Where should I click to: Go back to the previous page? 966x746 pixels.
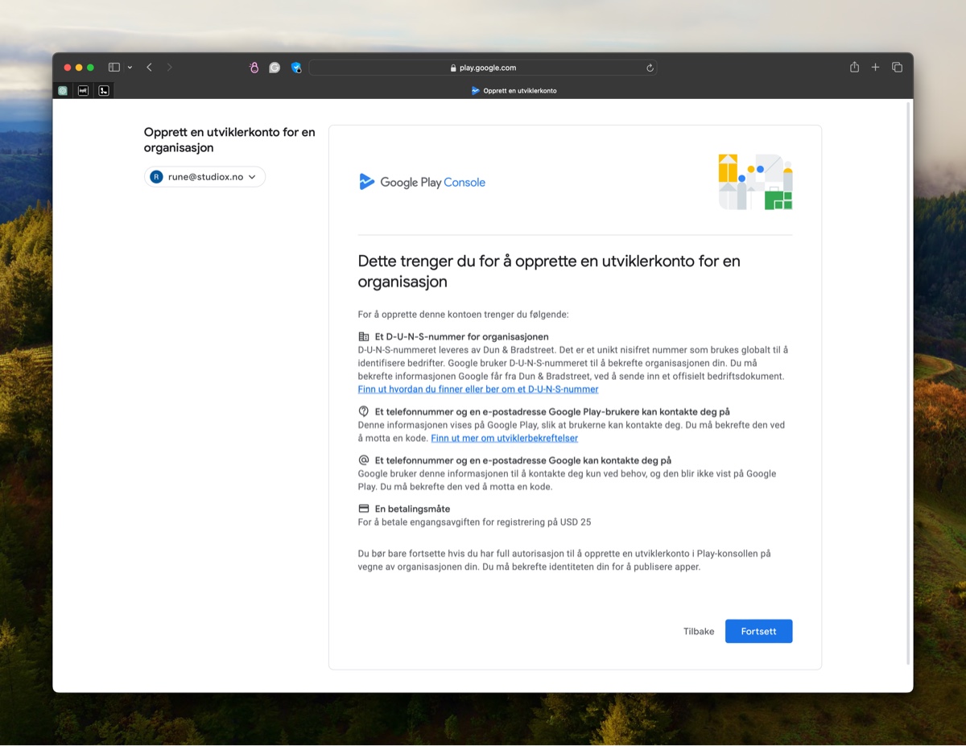click(149, 68)
